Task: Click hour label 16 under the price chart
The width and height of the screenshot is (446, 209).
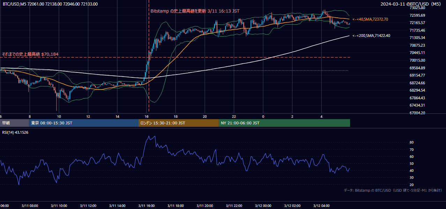Action: click(147, 116)
